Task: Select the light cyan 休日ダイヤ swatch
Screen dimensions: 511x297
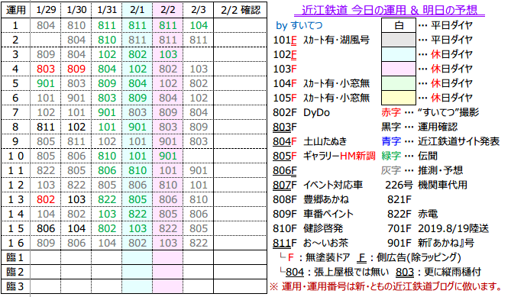Action: tap(399, 54)
